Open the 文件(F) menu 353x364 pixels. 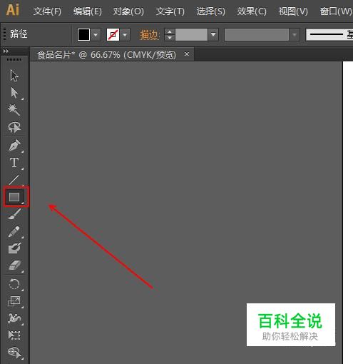point(47,11)
